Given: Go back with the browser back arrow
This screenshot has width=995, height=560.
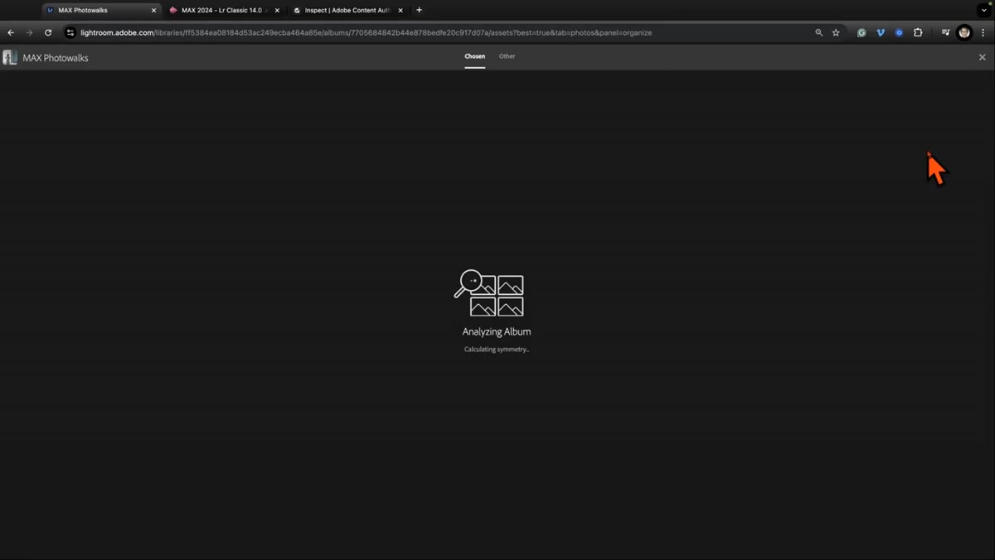Looking at the screenshot, I should point(11,32).
